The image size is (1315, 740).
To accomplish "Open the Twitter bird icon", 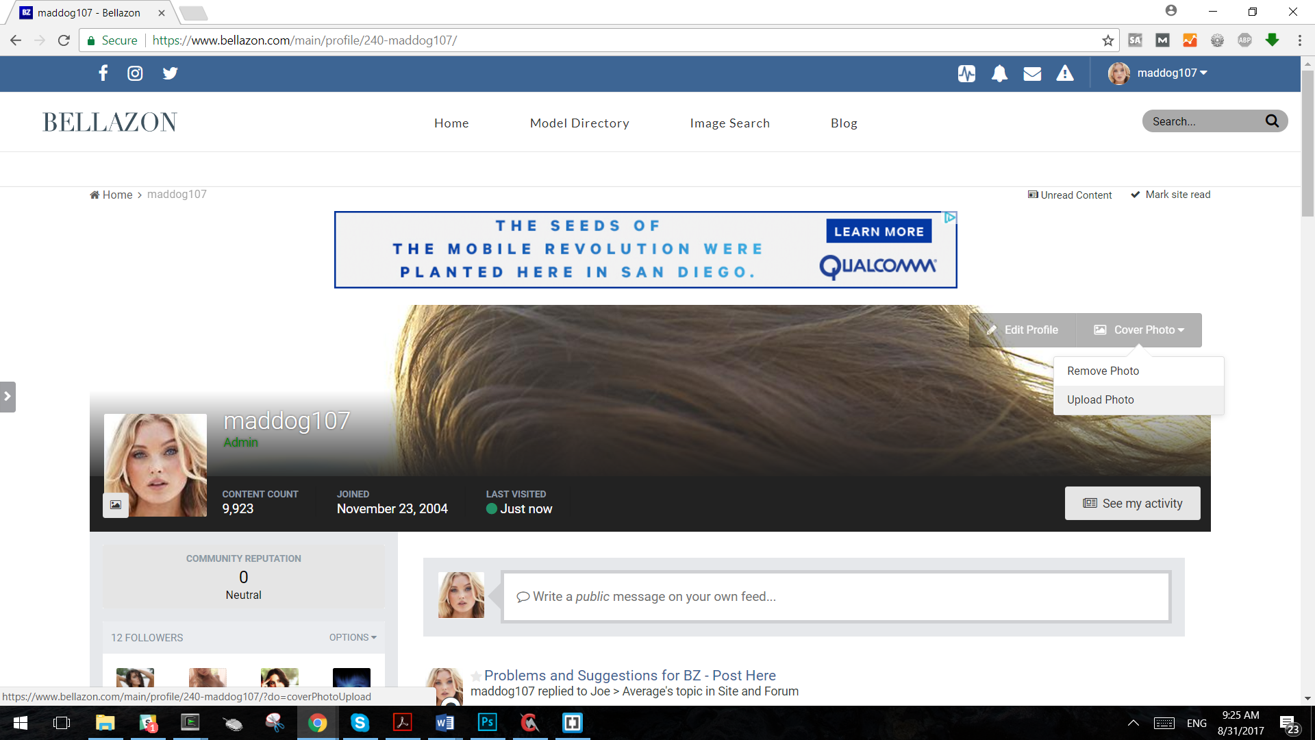I will coord(170,73).
